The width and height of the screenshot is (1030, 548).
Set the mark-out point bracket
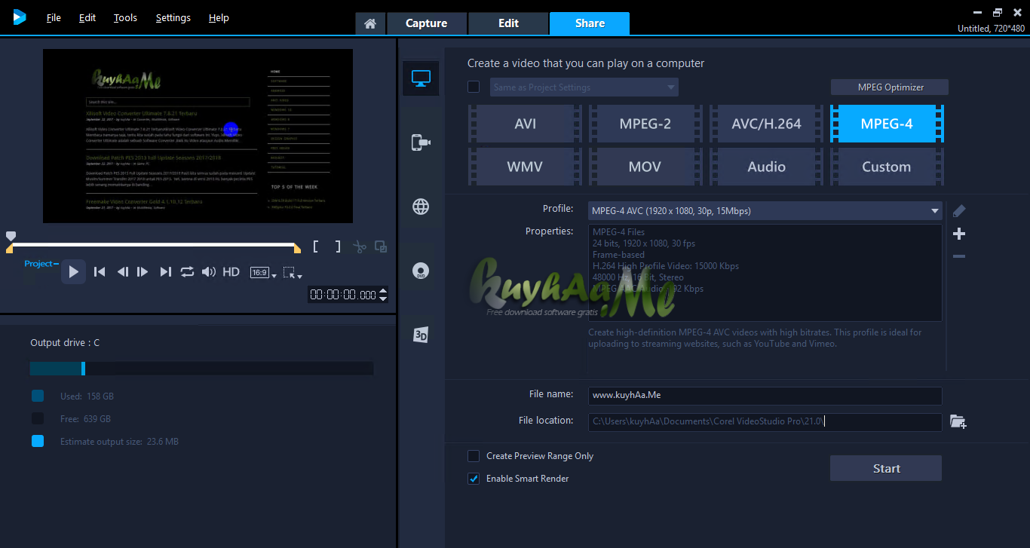click(338, 246)
